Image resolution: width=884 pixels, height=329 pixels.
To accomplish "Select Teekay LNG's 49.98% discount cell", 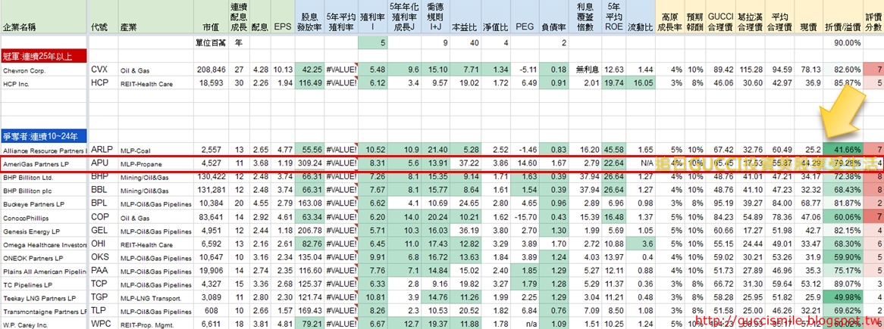I will [842, 297].
